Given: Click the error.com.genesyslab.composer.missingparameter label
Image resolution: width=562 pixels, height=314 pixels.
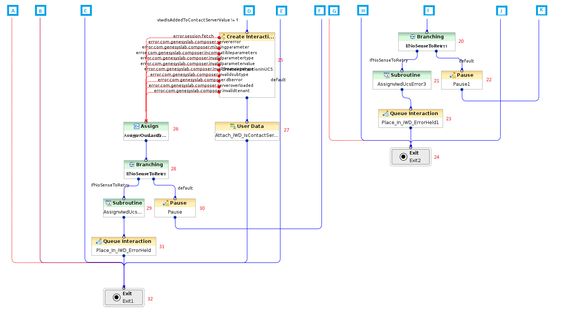Looking at the screenshot, I should point(196,47).
